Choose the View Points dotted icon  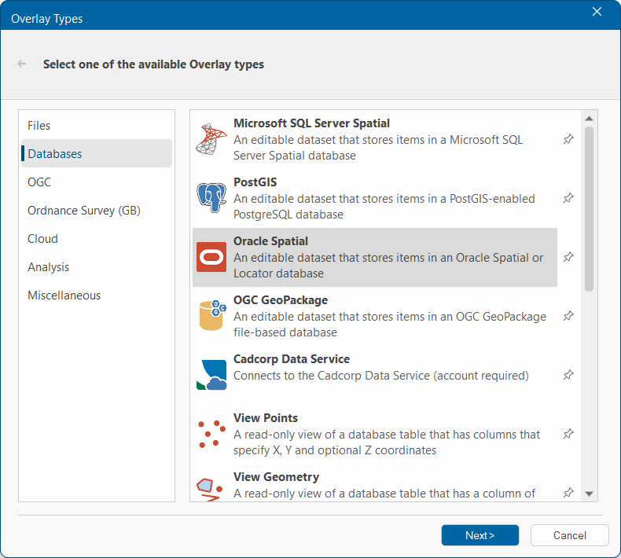pos(211,434)
